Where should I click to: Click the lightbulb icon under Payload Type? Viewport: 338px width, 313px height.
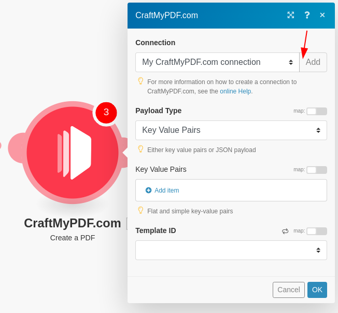(x=140, y=149)
